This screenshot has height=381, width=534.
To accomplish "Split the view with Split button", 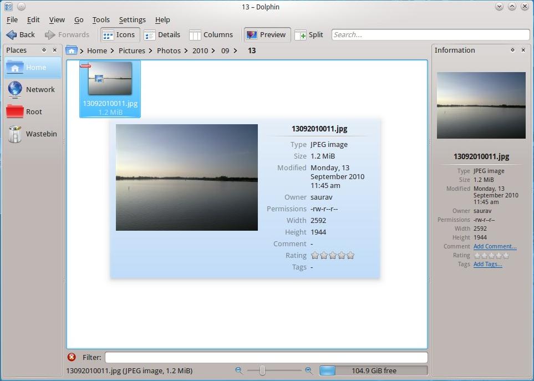I will click(309, 34).
